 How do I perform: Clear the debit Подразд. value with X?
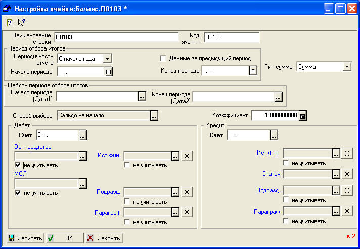(187, 192)
